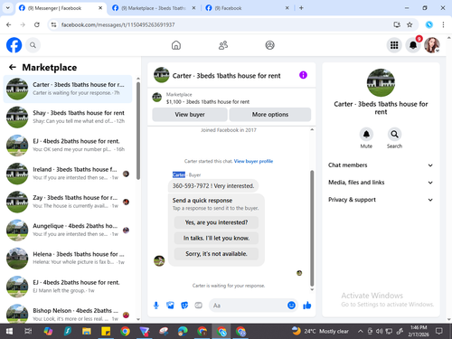This screenshot has height=339, width=452.
Task: Click the blue extension icon in Chrome toolbar
Action: [429, 24]
